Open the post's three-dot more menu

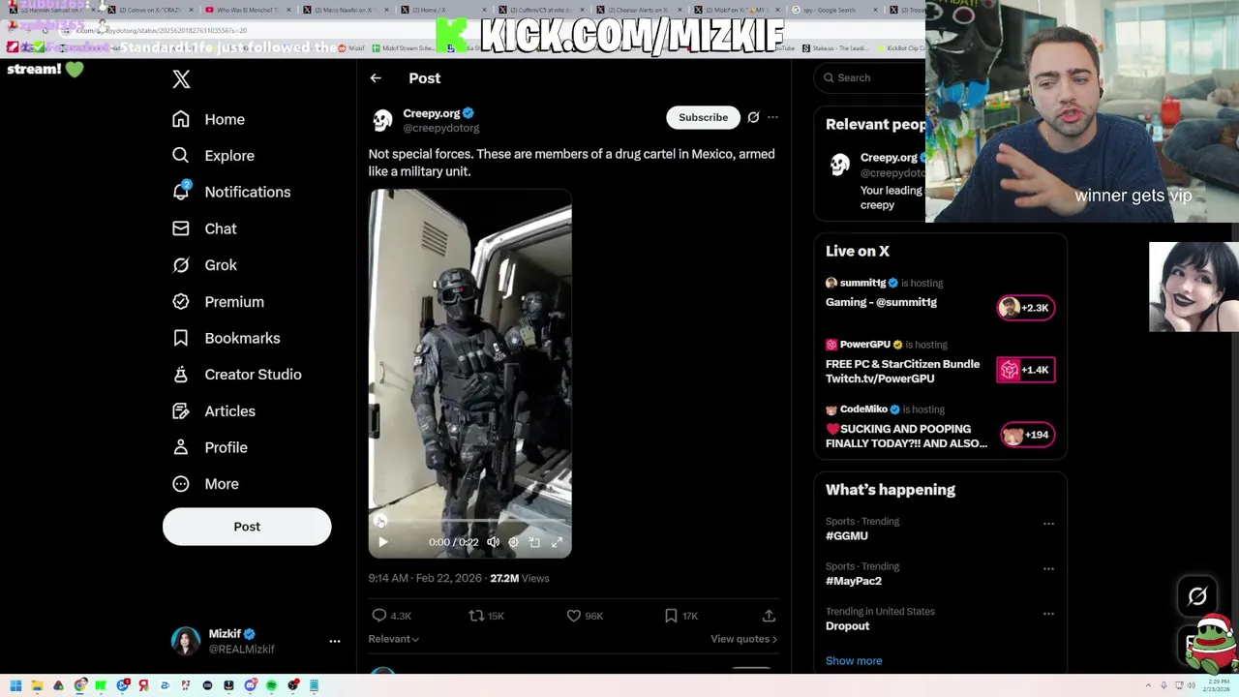point(772,117)
